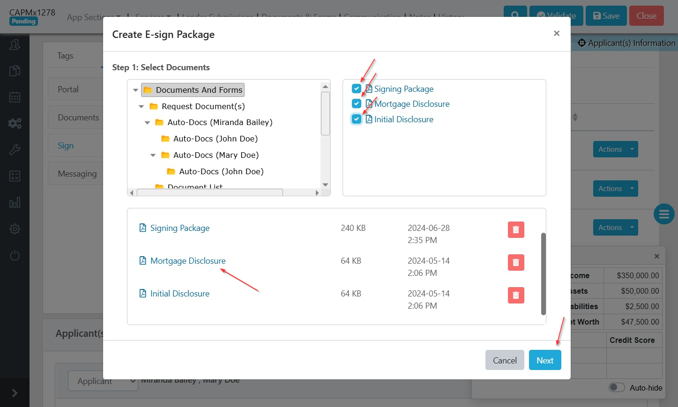The width and height of the screenshot is (678, 407).
Task: Select the Documents And Forms tree label
Action: [199, 90]
